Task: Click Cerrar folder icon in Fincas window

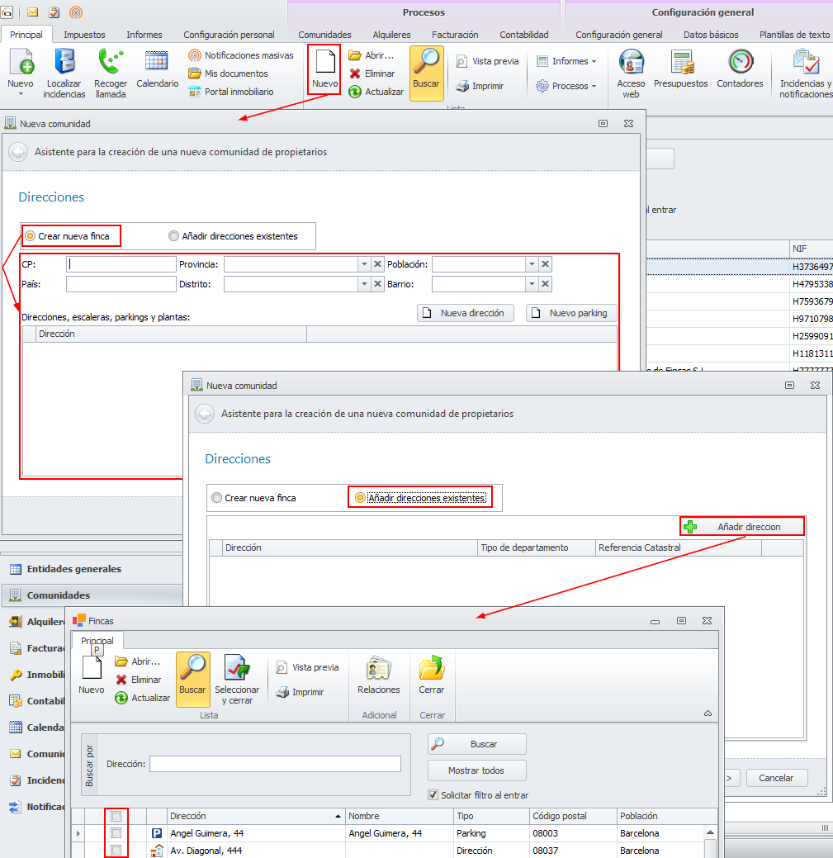Action: click(432, 675)
